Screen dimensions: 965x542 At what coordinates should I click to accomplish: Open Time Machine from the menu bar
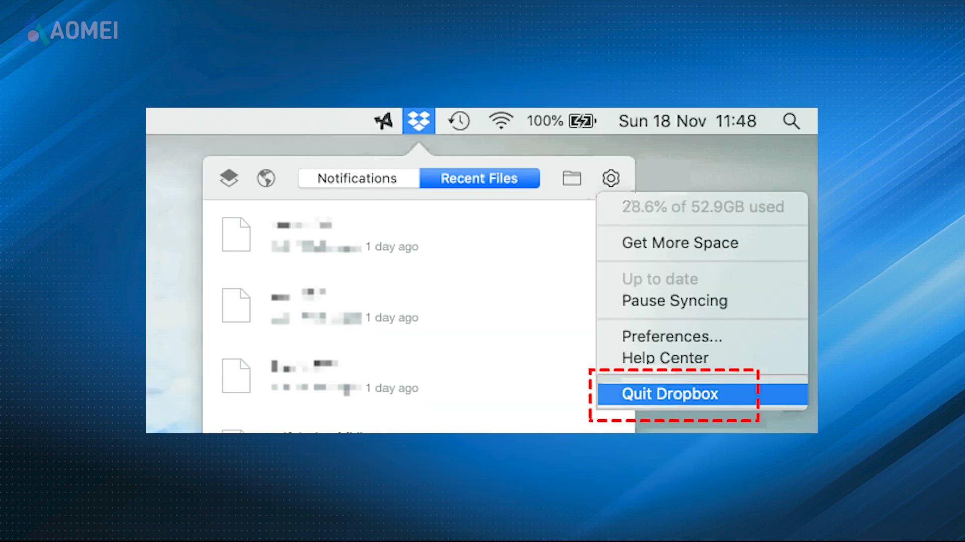[x=459, y=121]
